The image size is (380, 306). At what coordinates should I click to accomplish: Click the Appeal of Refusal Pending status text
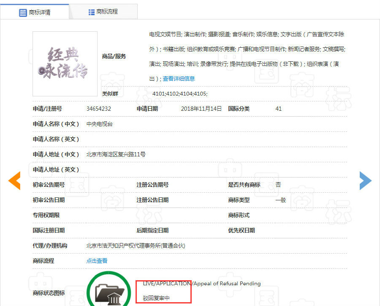227,284
